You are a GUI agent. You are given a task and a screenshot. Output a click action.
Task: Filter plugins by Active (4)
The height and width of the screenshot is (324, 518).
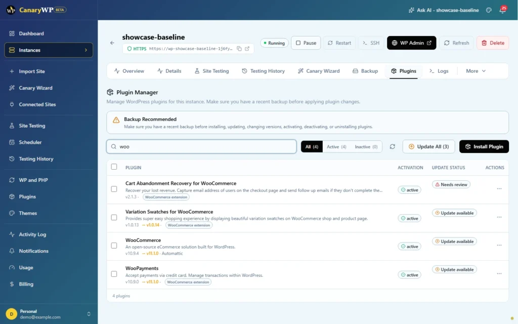tap(336, 146)
